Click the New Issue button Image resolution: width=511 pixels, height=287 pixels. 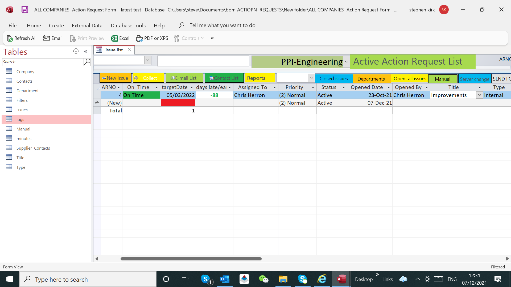pos(115,78)
